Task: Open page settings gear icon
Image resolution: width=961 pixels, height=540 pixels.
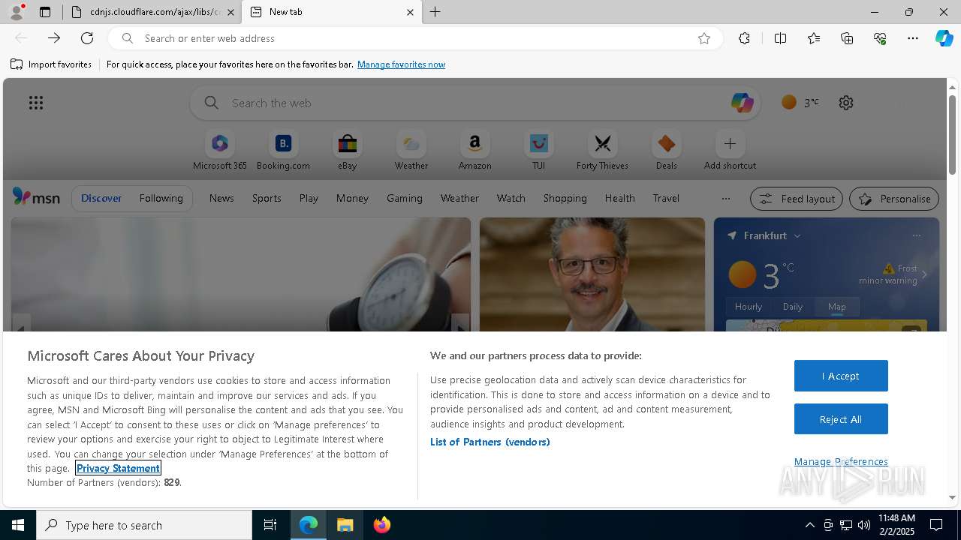Action: coord(846,103)
